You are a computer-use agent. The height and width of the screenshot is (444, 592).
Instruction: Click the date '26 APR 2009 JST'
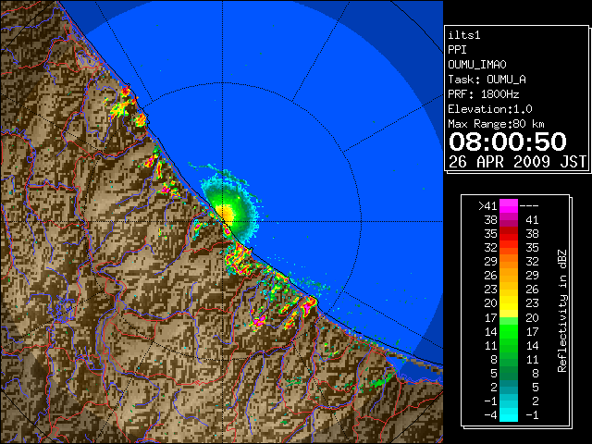(x=518, y=162)
